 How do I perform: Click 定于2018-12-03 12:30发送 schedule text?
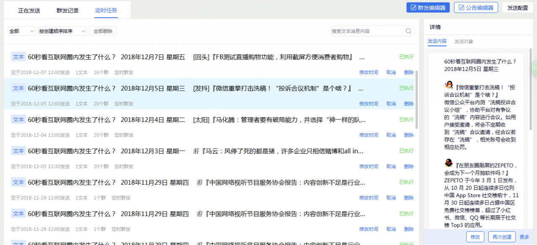(x=40, y=167)
